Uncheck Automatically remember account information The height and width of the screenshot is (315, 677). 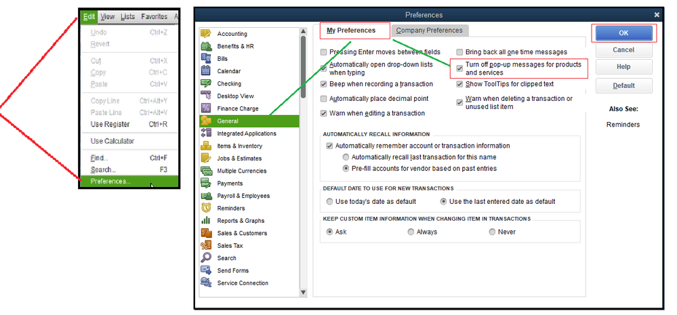tap(329, 146)
